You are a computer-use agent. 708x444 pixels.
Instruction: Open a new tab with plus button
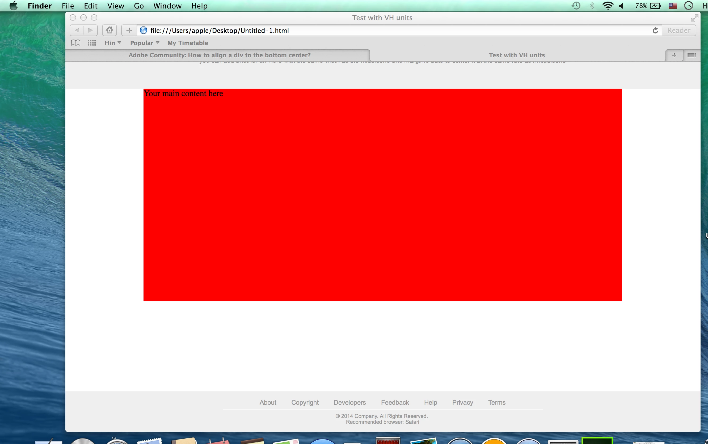674,55
